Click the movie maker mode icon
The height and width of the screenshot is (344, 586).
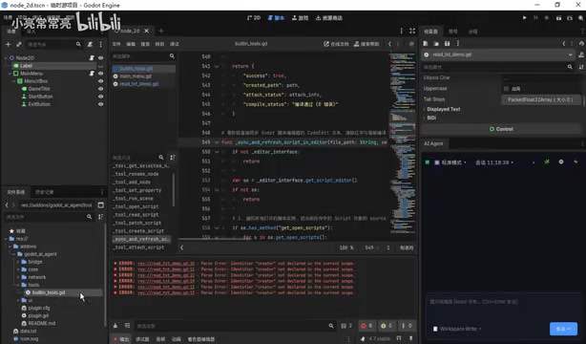click(580, 17)
